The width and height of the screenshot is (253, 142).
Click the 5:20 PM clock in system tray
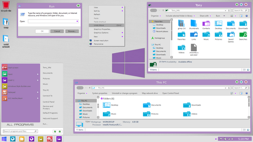point(244,139)
